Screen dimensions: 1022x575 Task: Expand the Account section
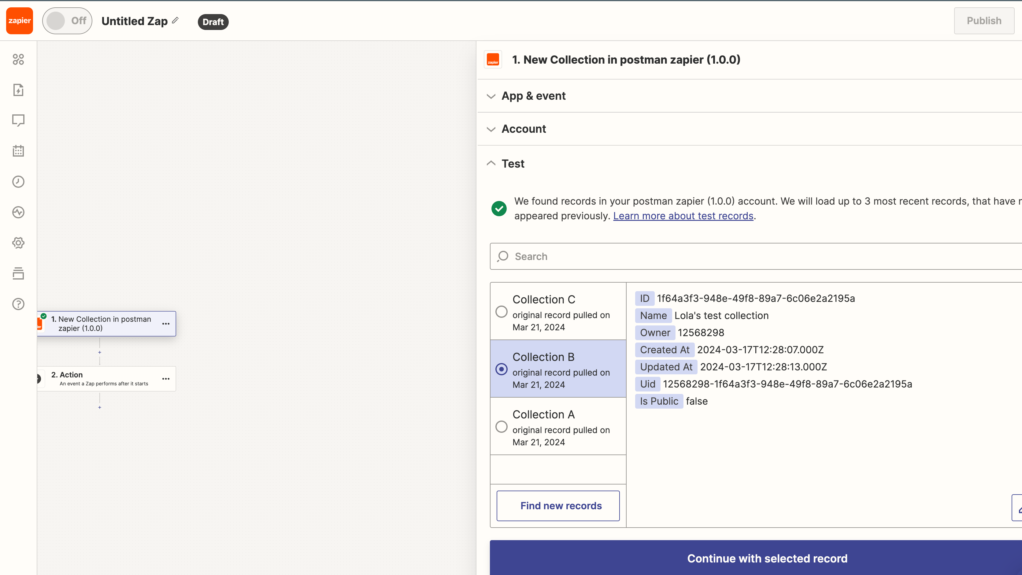523,129
